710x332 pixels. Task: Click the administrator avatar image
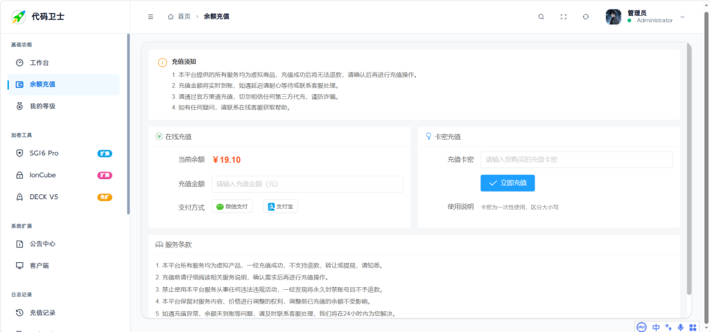(614, 17)
